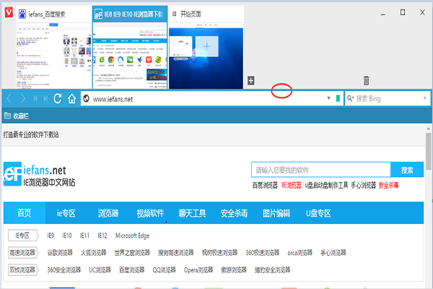
Task: Open the 搜狗高速浏览器 link
Action: [176, 252]
